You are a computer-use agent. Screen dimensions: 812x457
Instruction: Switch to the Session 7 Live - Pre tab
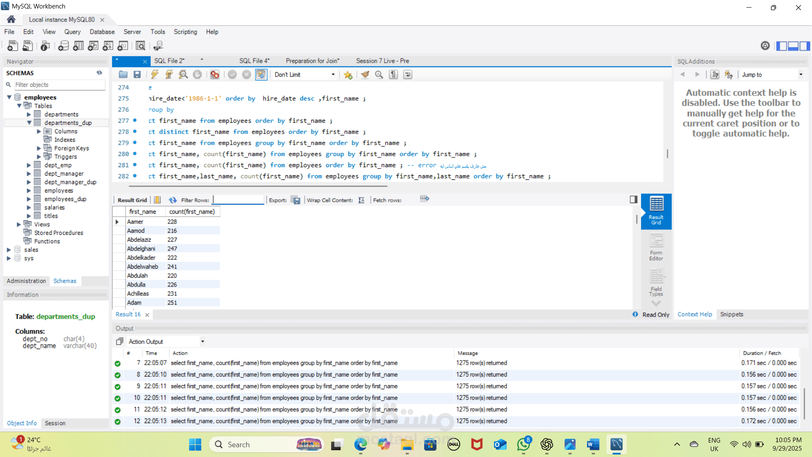pos(382,61)
